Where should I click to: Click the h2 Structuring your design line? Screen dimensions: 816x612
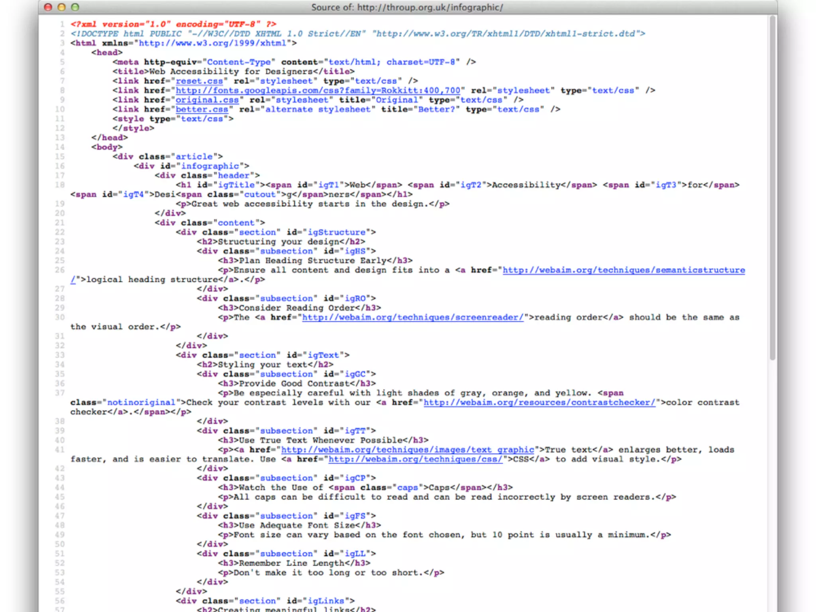[x=280, y=242]
